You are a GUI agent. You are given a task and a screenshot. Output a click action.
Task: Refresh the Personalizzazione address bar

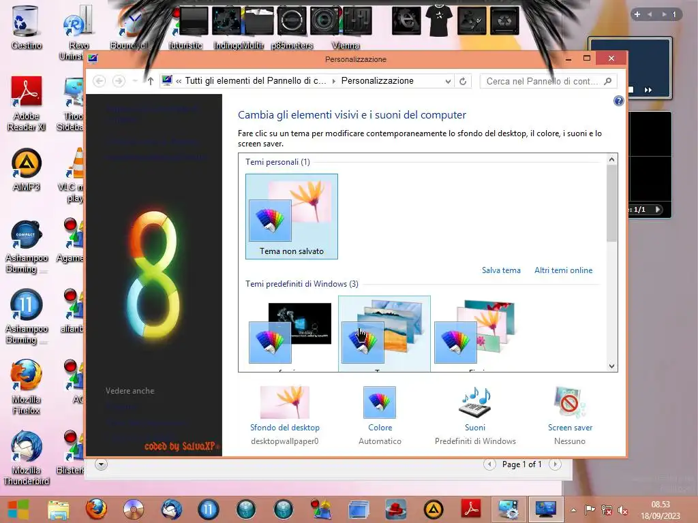tap(463, 82)
